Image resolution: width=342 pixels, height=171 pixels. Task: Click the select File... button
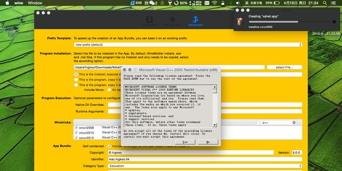(284, 67)
